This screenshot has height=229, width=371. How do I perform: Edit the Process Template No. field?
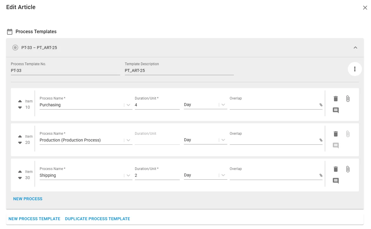(66, 71)
